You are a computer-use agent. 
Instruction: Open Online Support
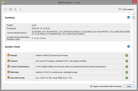tap(126, 9)
